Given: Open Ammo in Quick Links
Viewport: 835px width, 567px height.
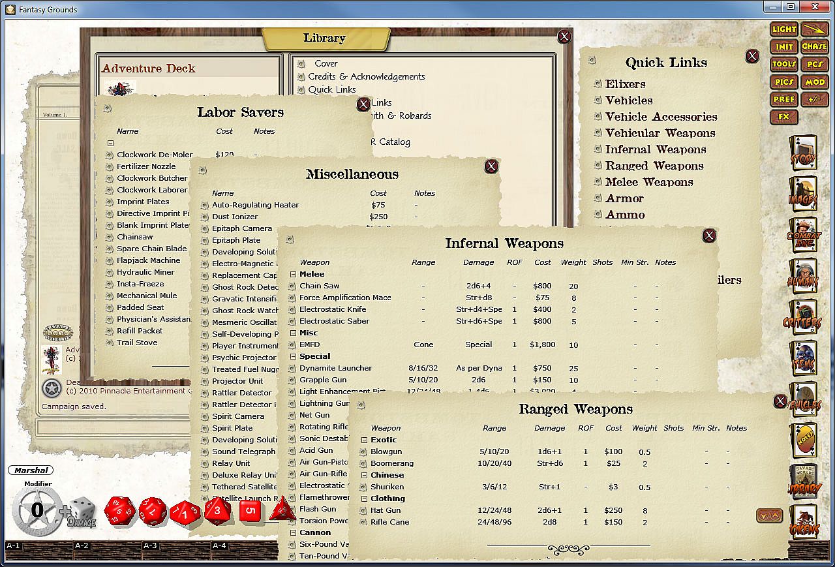Looking at the screenshot, I should [x=625, y=215].
